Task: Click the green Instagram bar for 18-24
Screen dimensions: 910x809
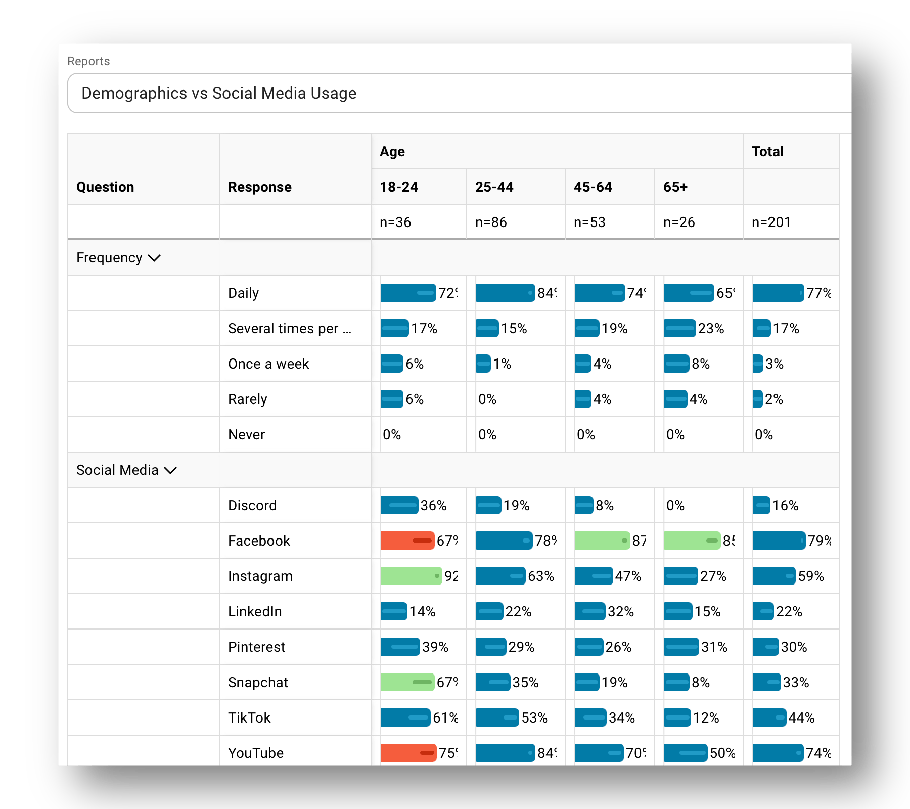Action: (x=411, y=576)
